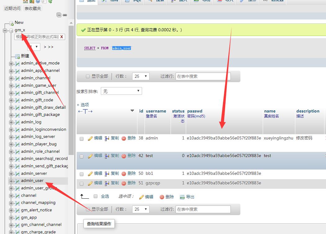Collapse the gm_x database tree node
This screenshot has height=234, width=326.
(x=5, y=30)
